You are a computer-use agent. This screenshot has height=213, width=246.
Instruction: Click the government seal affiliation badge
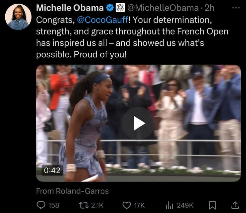(120, 8)
